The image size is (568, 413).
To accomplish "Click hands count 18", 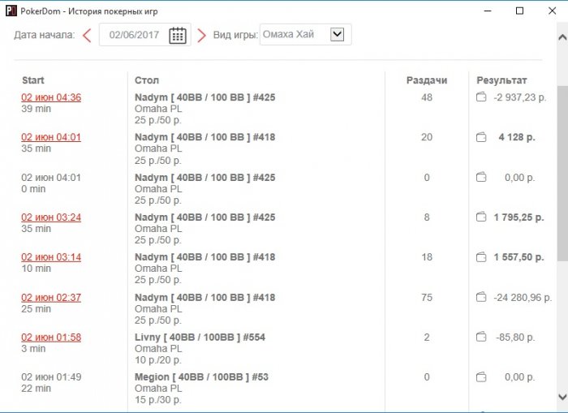I will coord(427,257).
